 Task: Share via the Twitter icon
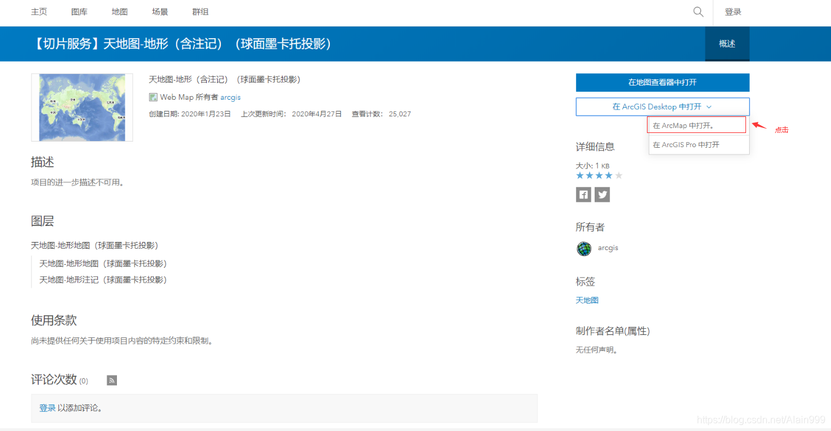pyautogui.click(x=602, y=195)
